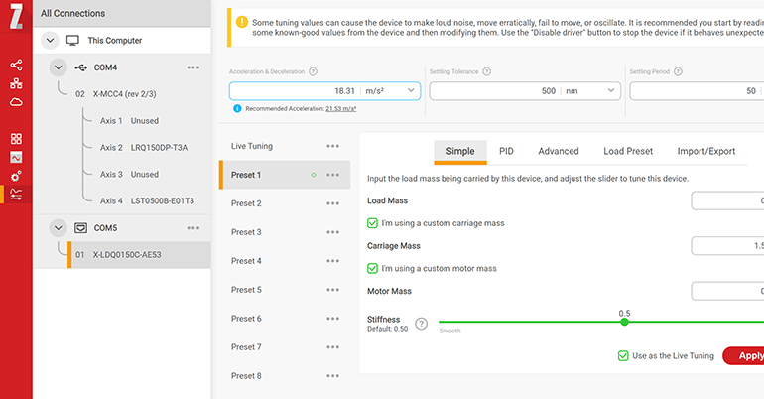
Task: Toggle custom carriage mass checkbox
Action: pyautogui.click(x=373, y=223)
